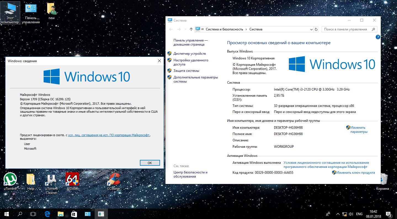Close the Windows: сведения dialog

tap(159, 61)
